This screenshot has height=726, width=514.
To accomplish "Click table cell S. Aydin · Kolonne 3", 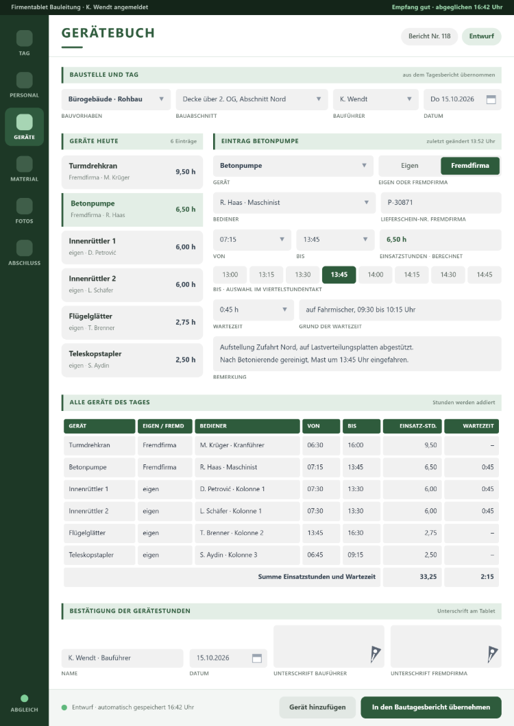I will 247,555.
